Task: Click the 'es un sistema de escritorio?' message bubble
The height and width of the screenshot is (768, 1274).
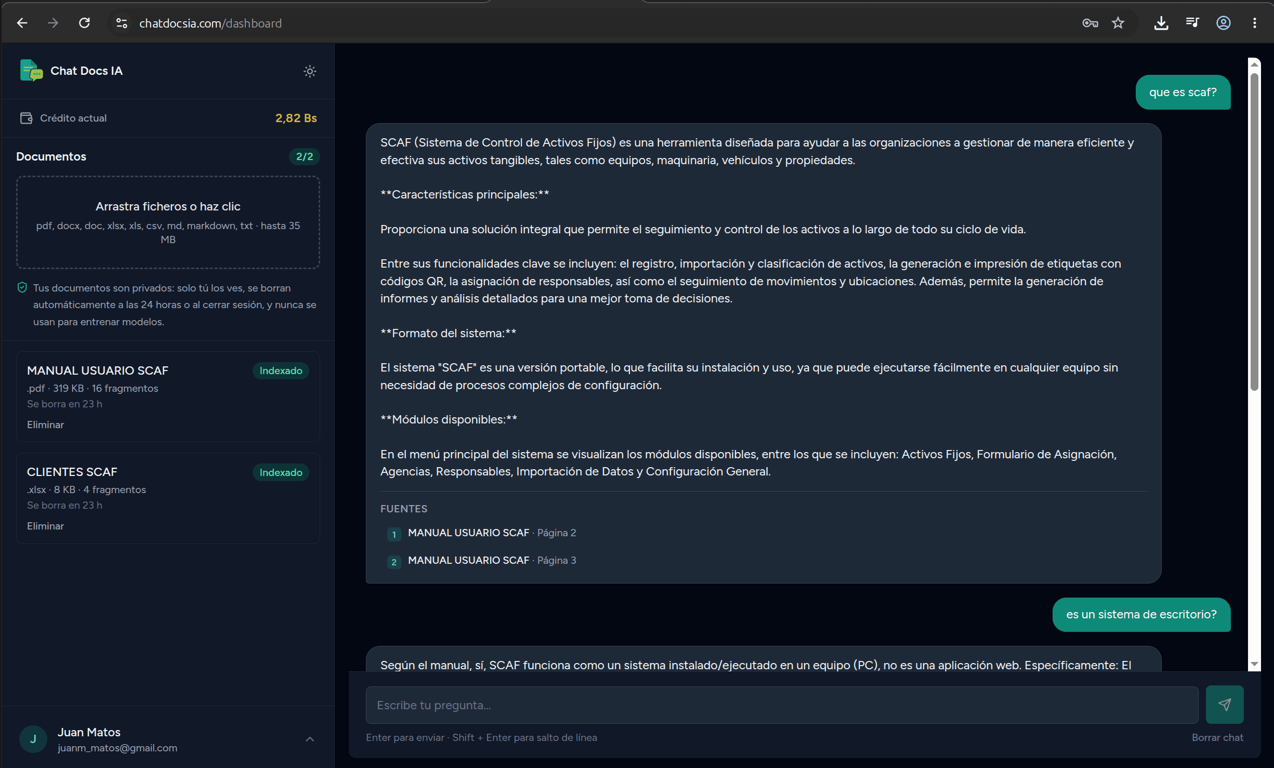Action: pos(1141,615)
